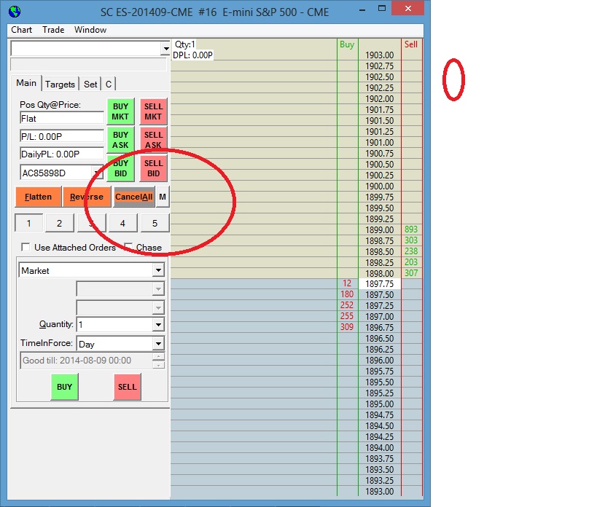Click the BUY ASK button
Screen dimensions: 597x507
(120, 140)
